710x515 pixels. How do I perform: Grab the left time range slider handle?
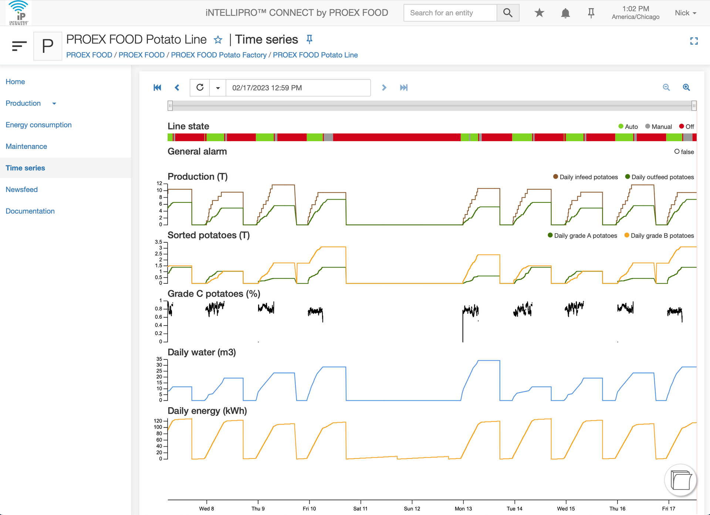[170, 106]
